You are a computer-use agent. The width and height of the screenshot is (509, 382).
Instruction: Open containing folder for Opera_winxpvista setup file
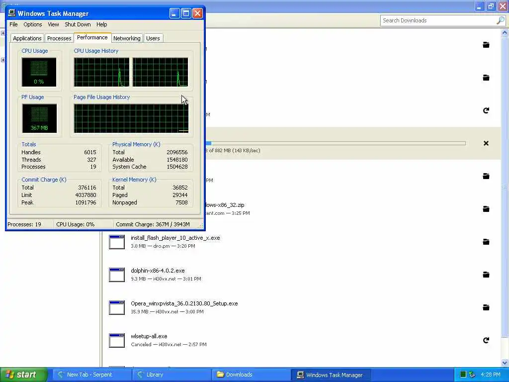point(486,307)
